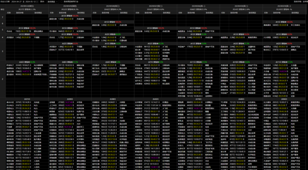
Task: Click the 共5只 晋级率45.5% group header
Action: point(156,44)
